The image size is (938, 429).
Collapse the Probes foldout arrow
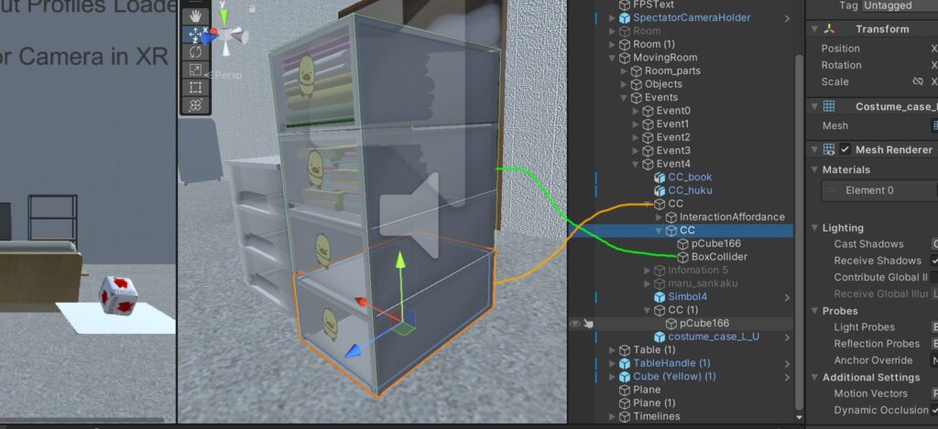pos(814,311)
